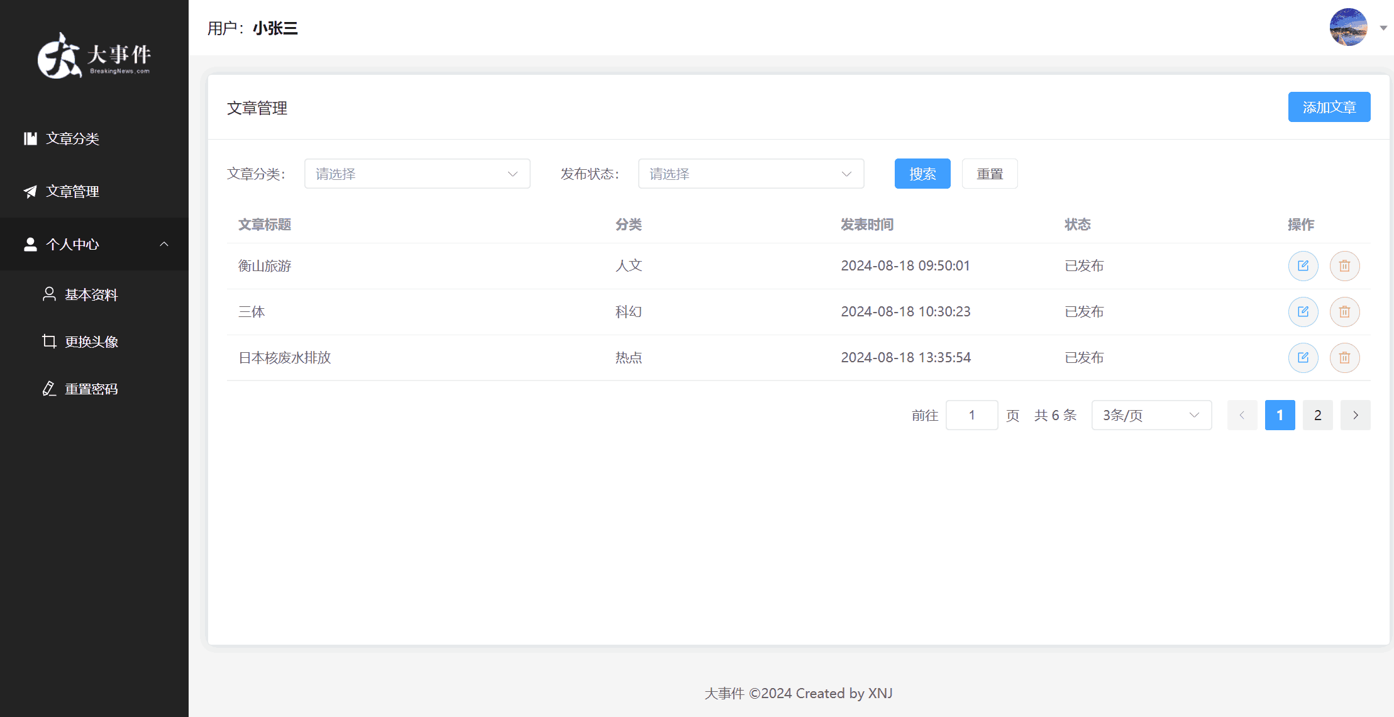The height and width of the screenshot is (717, 1394).
Task: Delete the 日本核废水排放 article
Action: click(x=1344, y=358)
